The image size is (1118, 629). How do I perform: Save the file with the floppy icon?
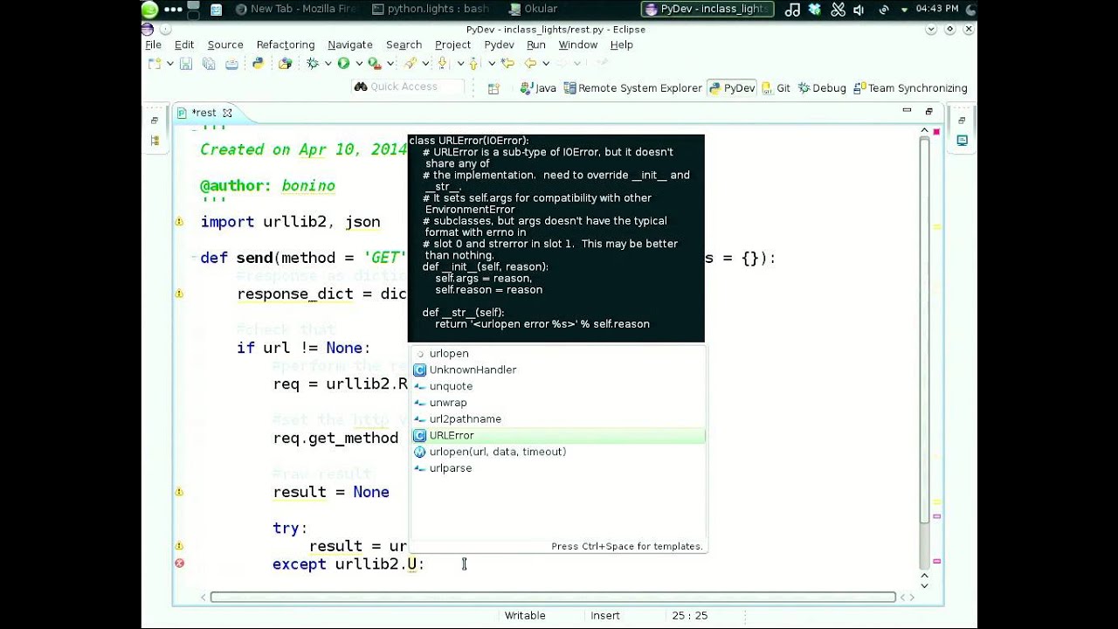(186, 63)
